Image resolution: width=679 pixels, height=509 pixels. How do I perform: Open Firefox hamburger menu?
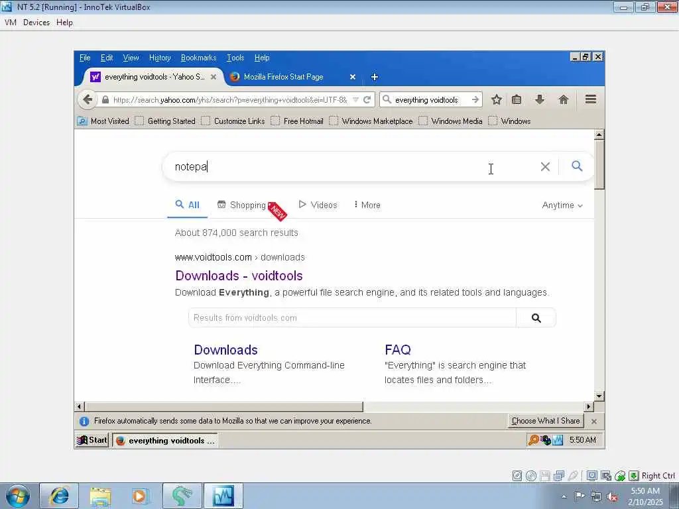[x=591, y=99]
